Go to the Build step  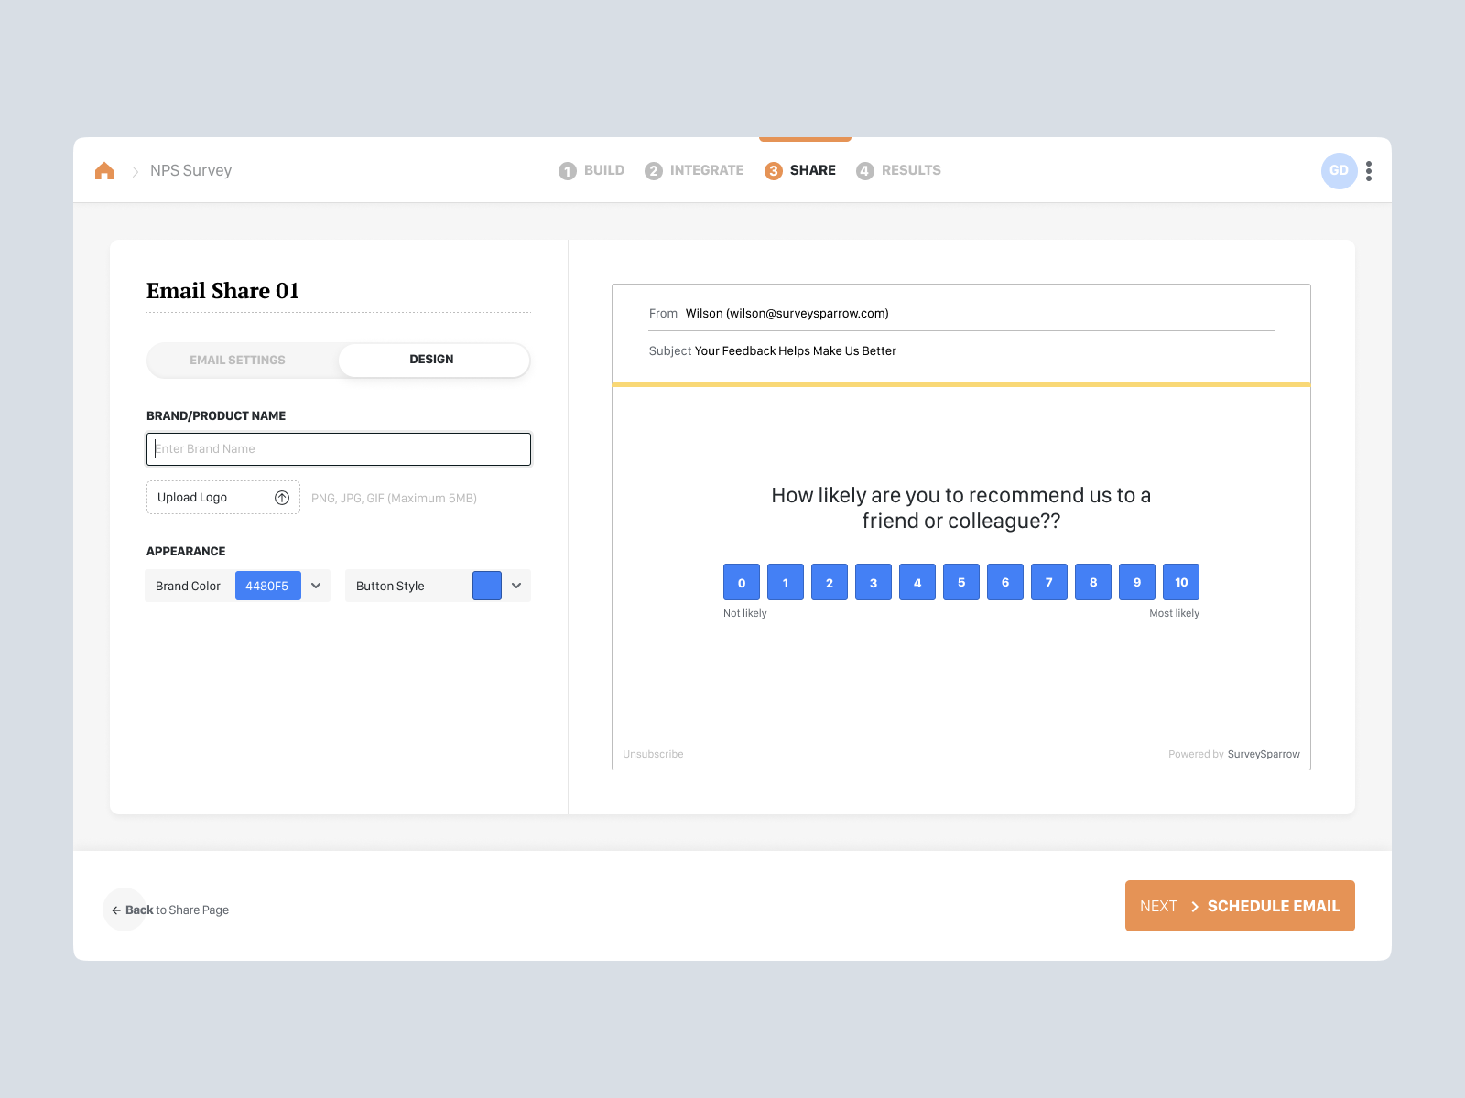pyautogui.click(x=591, y=171)
